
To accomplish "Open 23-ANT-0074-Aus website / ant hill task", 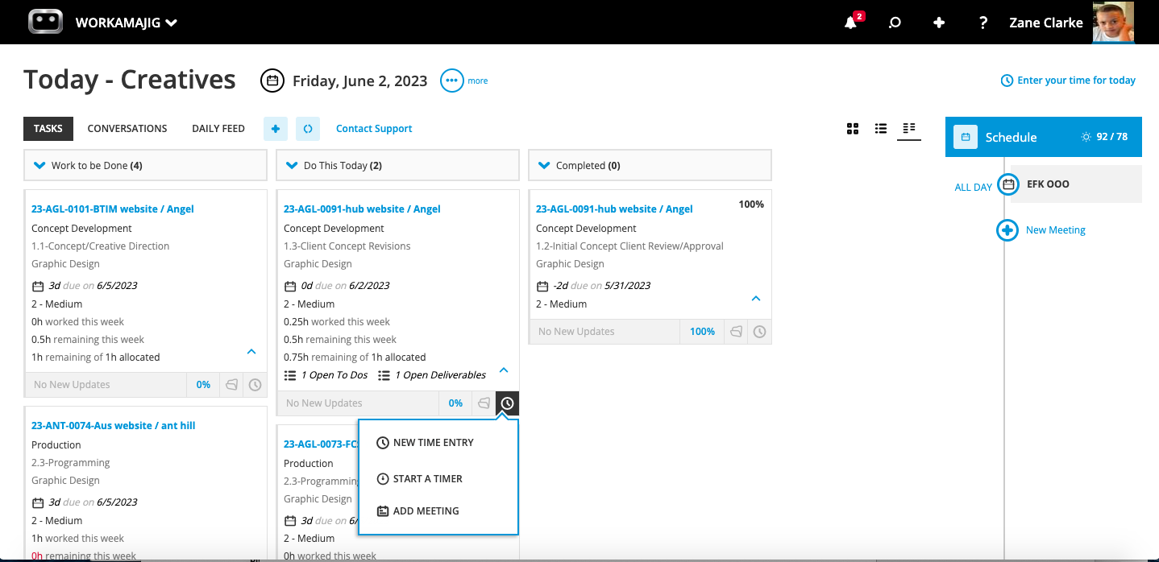I will pyautogui.click(x=114, y=426).
